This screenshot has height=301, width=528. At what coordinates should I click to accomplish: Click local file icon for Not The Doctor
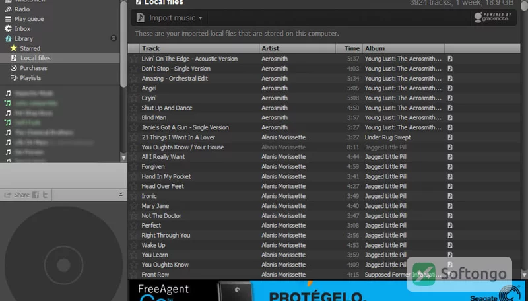[x=450, y=215]
